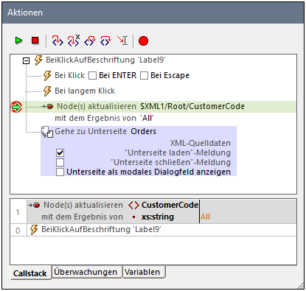Screen dimensions: 306x291
Task: Switch to the Callstack tab
Action: (x=30, y=273)
